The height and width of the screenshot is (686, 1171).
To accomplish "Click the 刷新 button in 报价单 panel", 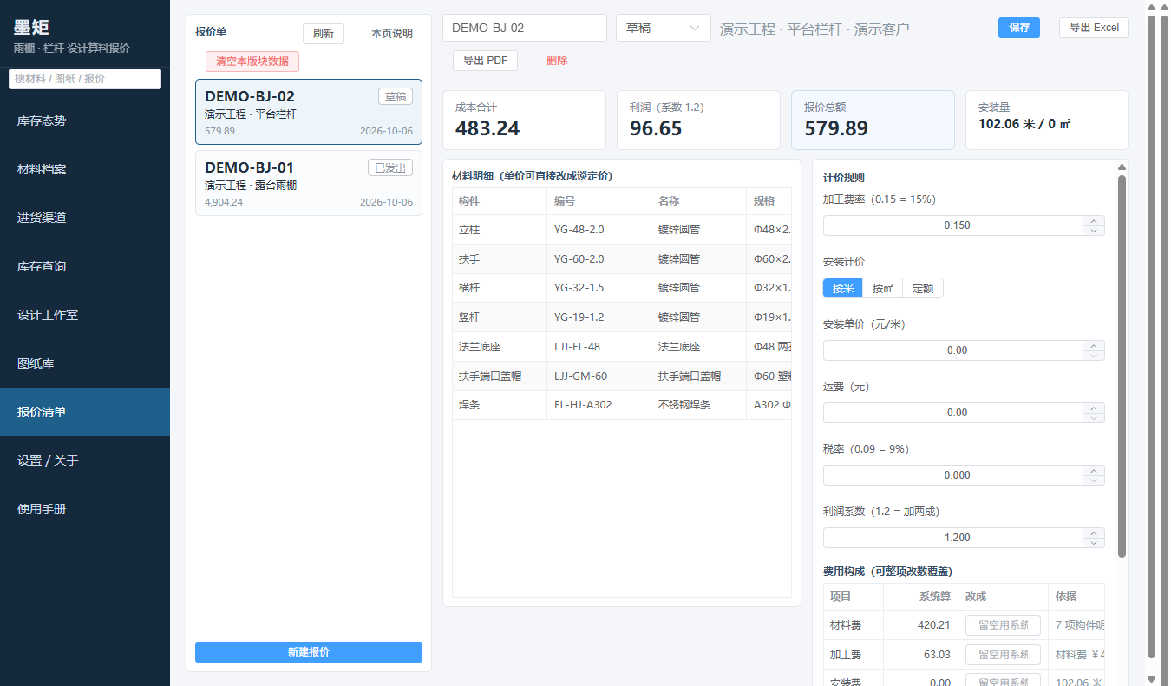I will point(324,34).
